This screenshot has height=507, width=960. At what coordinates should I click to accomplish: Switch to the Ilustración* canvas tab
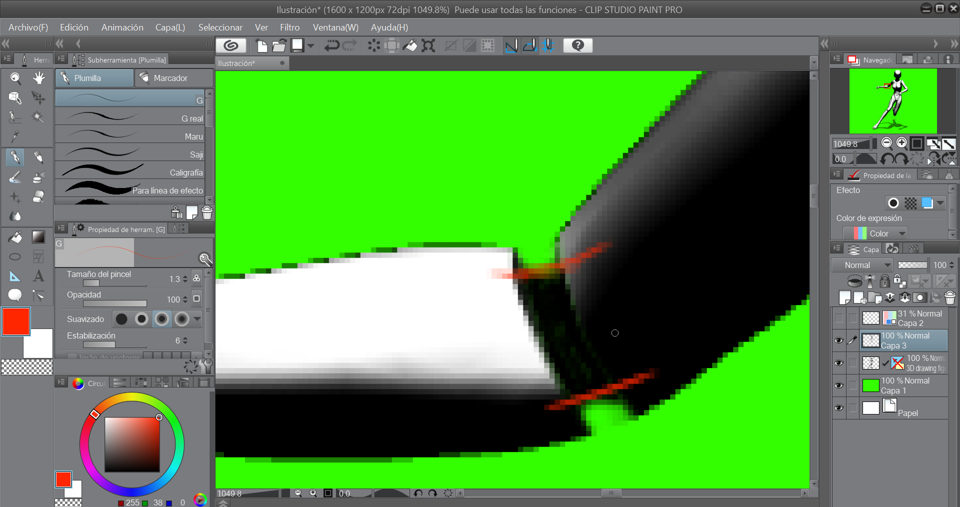tap(251, 63)
